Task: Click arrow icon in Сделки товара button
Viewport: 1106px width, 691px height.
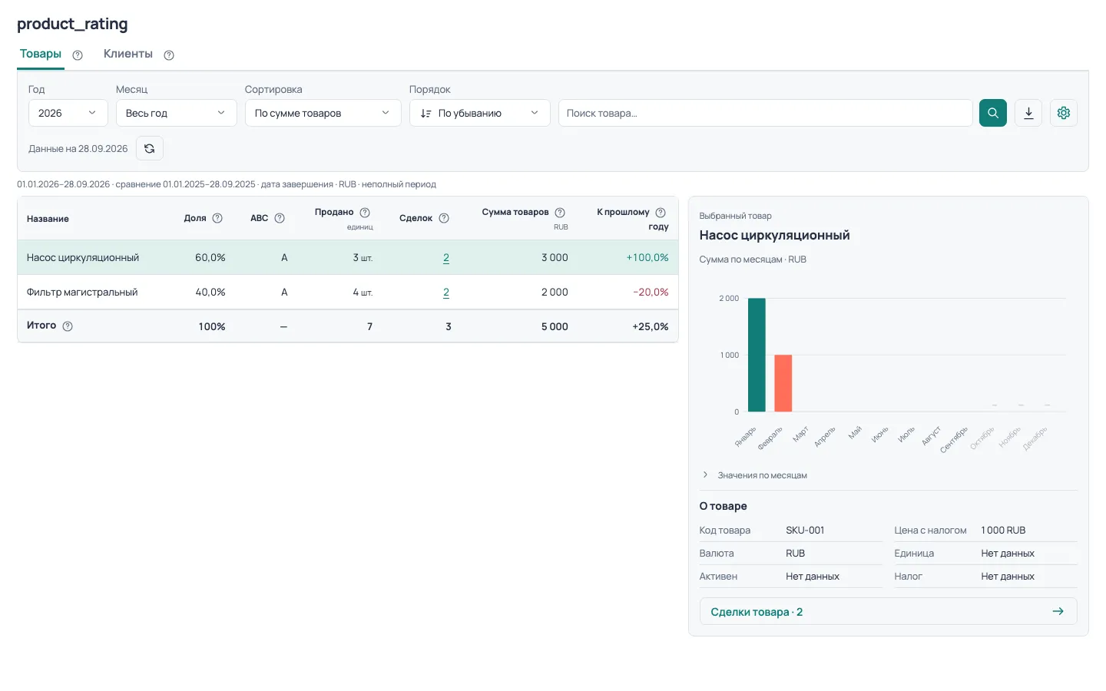Action: point(1058,611)
